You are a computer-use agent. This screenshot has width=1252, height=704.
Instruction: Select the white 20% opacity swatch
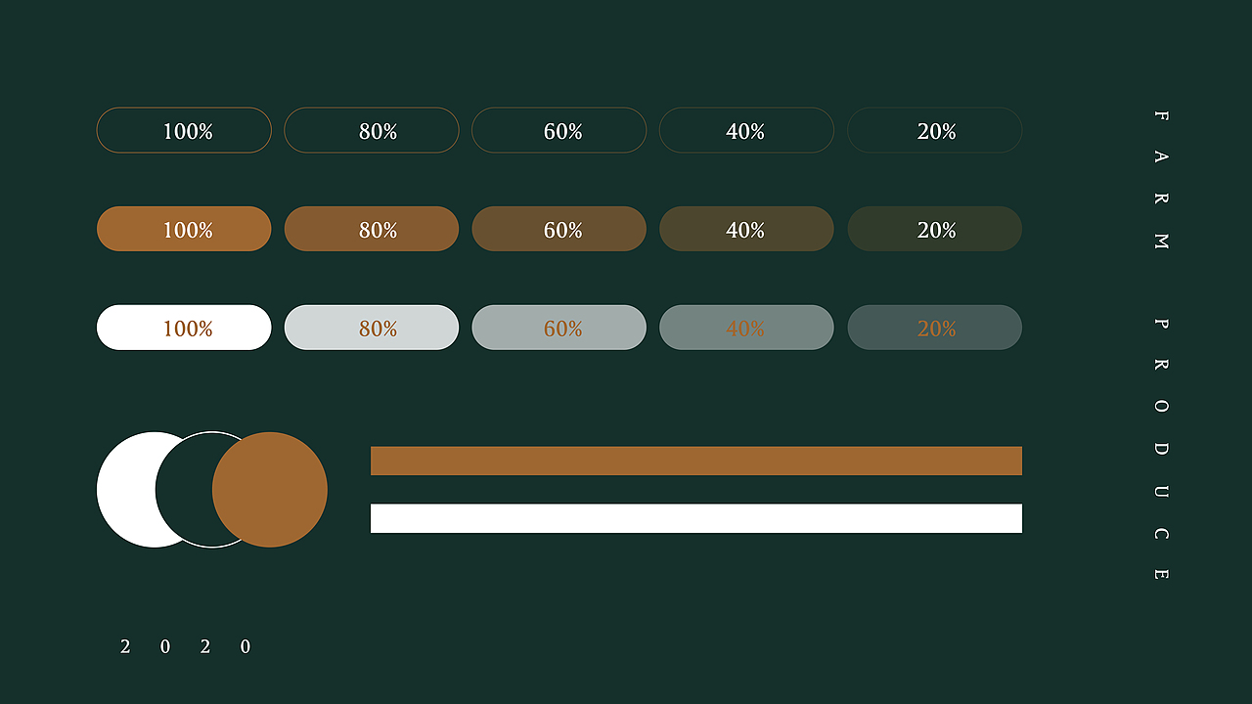coord(934,328)
